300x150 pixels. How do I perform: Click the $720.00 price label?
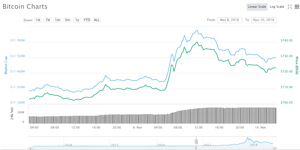click(287, 72)
